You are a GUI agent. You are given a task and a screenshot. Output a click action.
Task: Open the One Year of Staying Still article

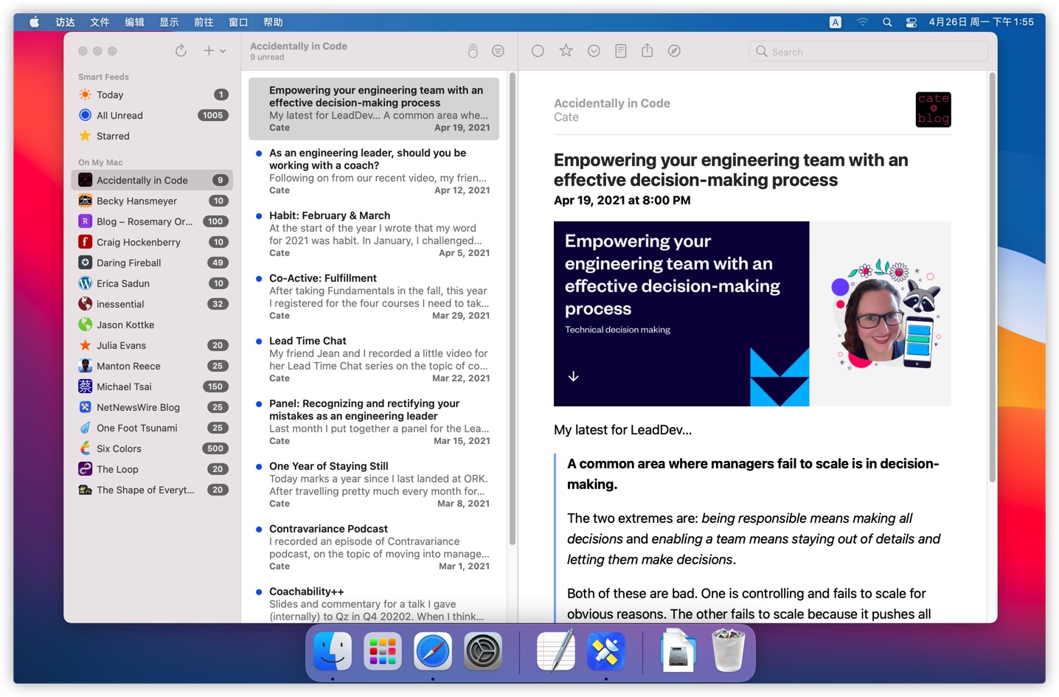pyautogui.click(x=374, y=485)
